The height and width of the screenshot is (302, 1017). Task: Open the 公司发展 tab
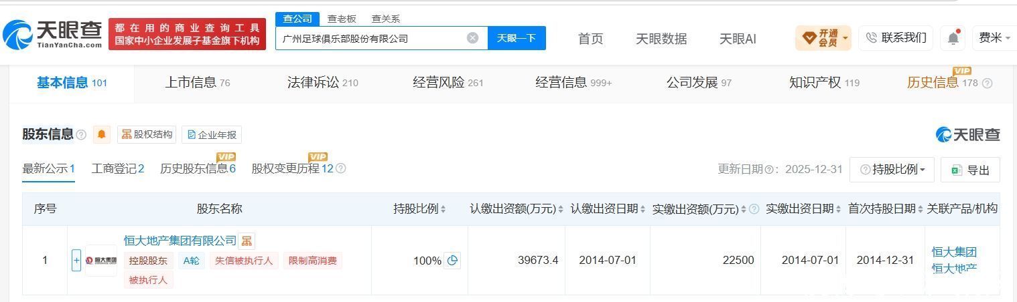pos(699,83)
